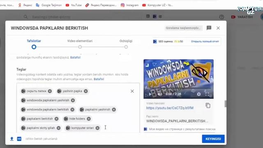Remove the 'papkalrni skrity qiliah' tag
This screenshot has width=263, height=148.
tap(58, 128)
